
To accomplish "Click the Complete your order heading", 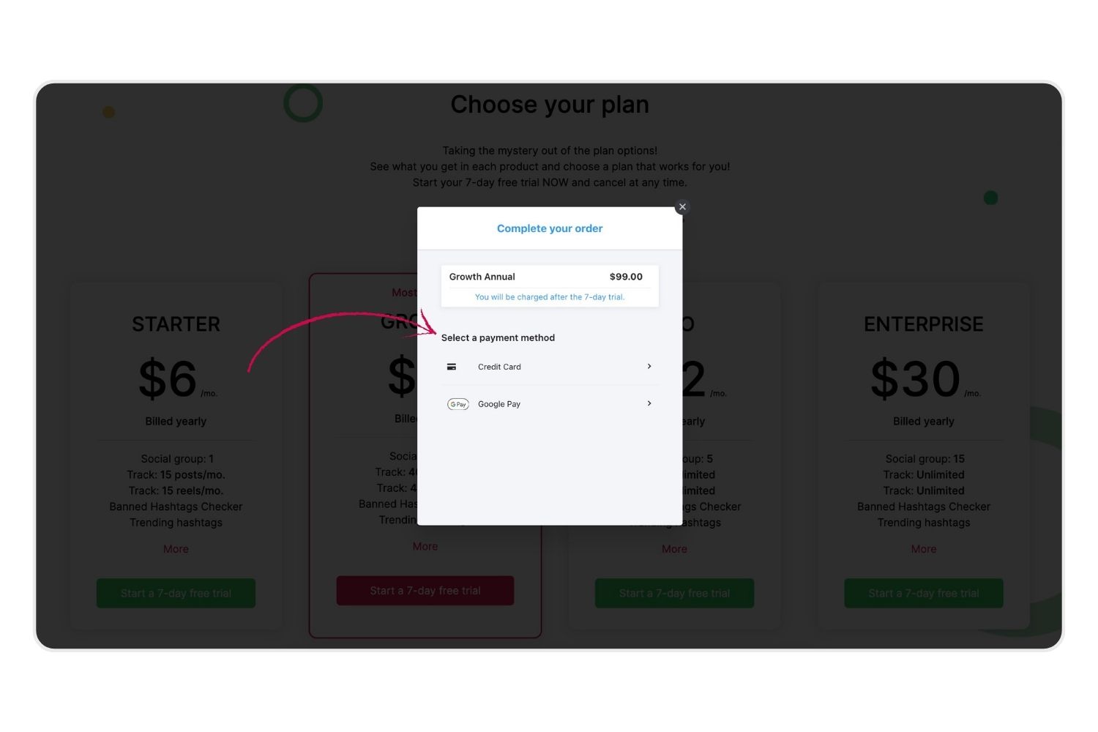I will pyautogui.click(x=550, y=228).
